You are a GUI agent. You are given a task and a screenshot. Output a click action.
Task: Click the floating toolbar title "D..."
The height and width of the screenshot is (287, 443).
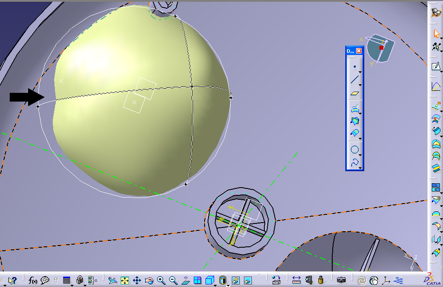[x=350, y=51]
